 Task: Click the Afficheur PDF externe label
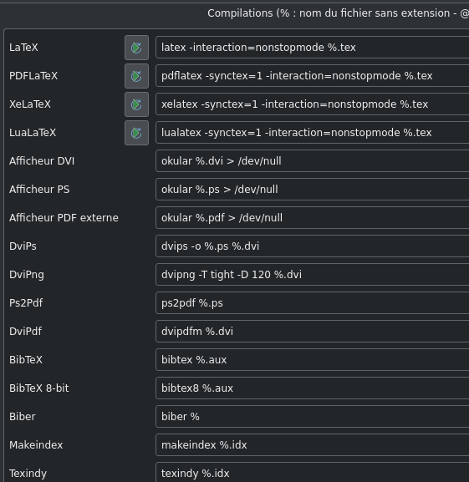(x=64, y=218)
